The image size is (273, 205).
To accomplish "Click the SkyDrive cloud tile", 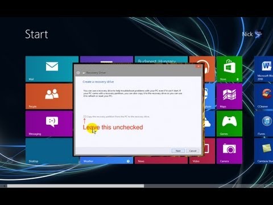I will [x=209, y=124].
